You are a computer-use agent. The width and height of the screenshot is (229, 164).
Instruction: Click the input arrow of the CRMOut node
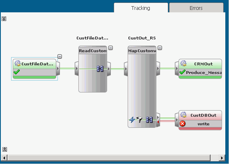click(177, 69)
